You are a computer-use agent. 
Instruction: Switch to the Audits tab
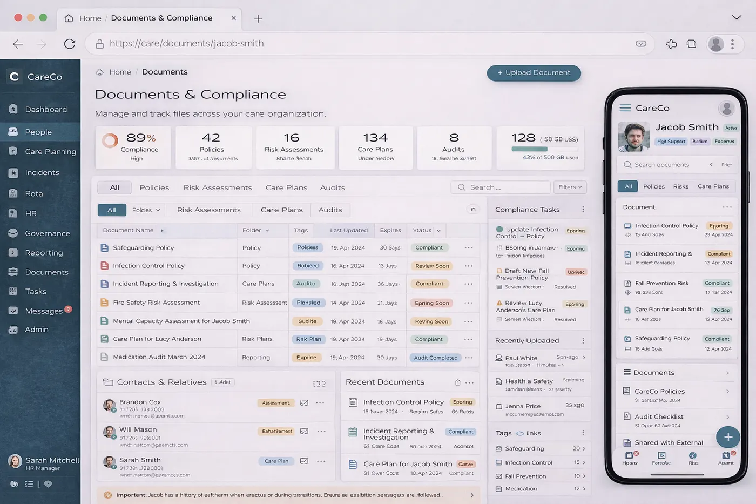[x=332, y=187]
